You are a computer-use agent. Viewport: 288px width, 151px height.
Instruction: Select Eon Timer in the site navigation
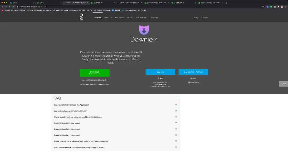(x=119, y=18)
